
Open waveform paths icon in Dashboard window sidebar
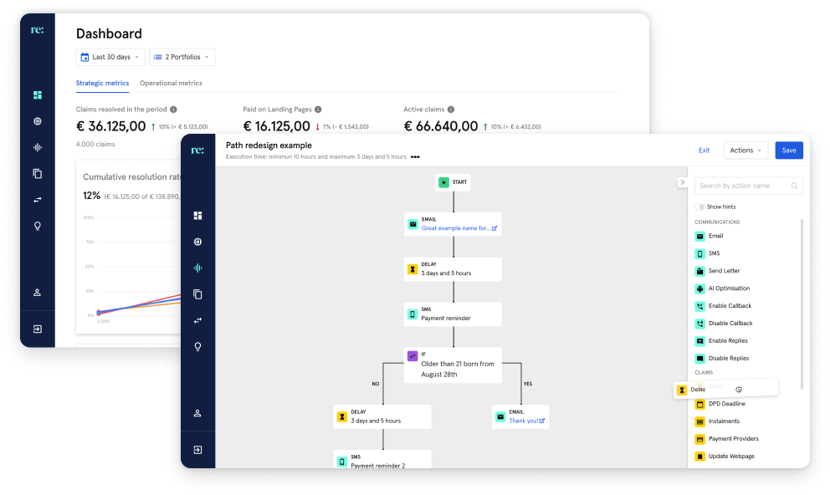38,147
